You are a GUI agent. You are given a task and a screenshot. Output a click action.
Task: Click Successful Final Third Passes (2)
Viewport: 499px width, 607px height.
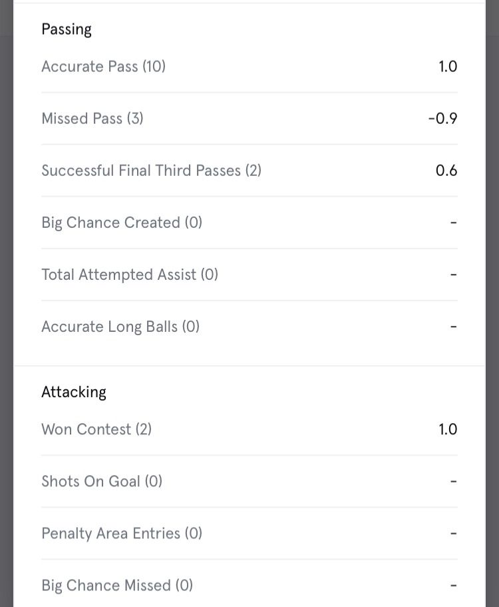[151, 171]
